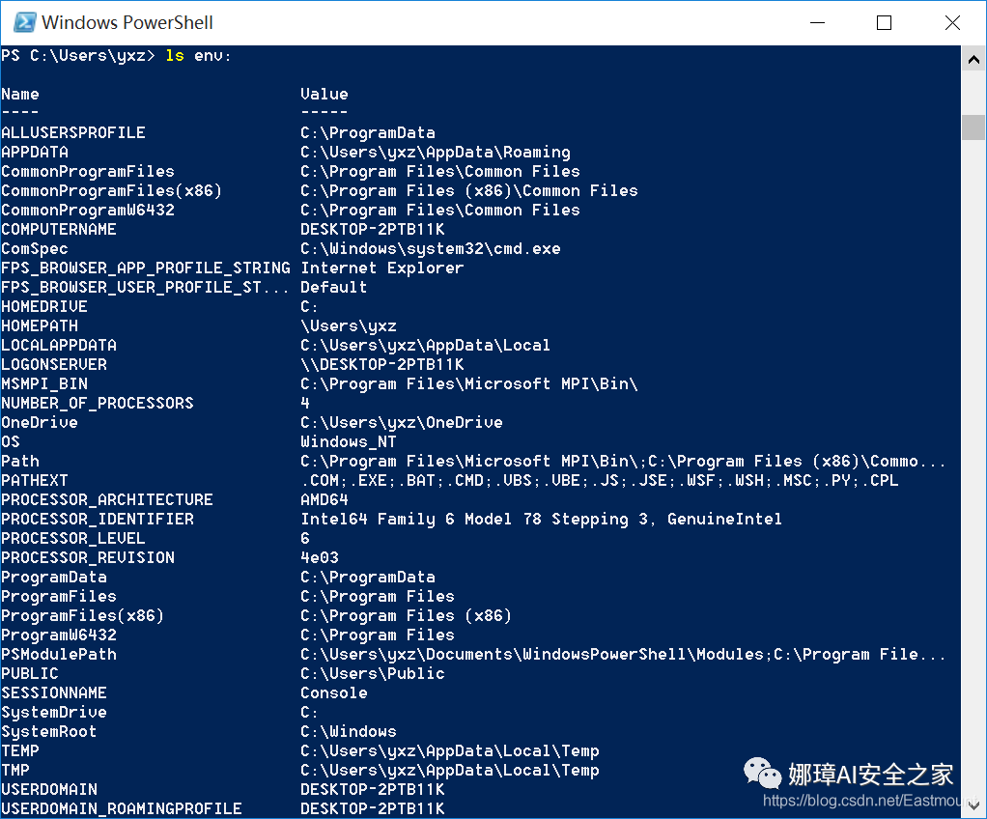Click the ProgramW6432 variable name

(x=59, y=635)
